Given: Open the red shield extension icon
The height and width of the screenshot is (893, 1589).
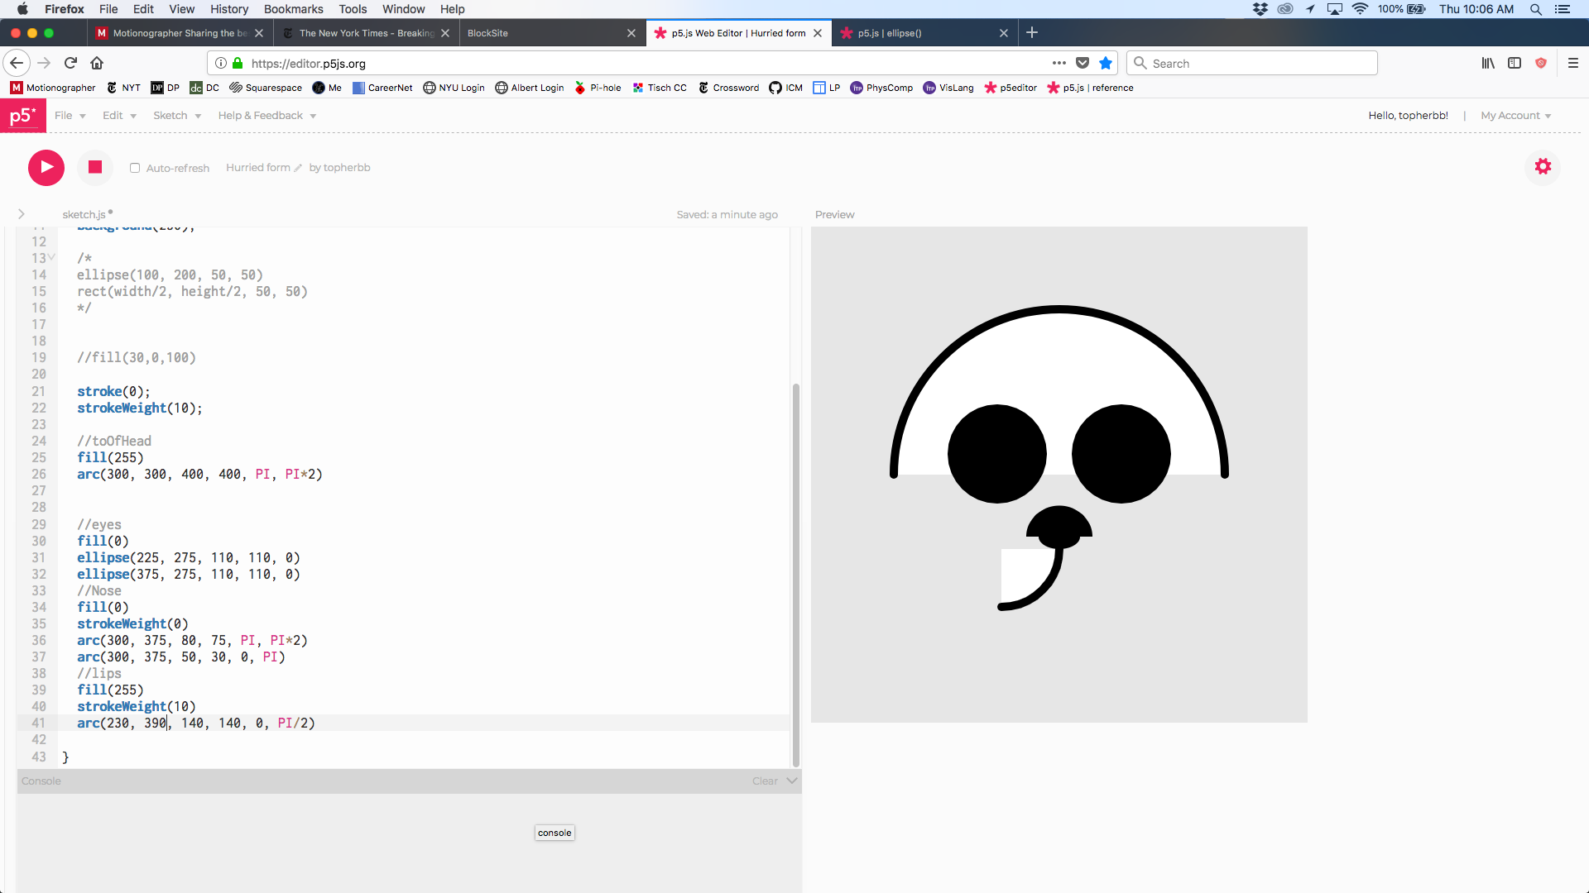Looking at the screenshot, I should (x=1541, y=63).
